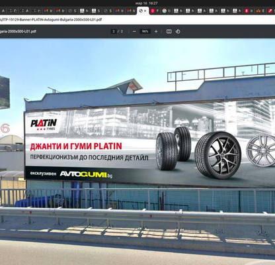Click the fit to page icon
The width and height of the screenshot is (275, 265).
(x=169, y=31)
